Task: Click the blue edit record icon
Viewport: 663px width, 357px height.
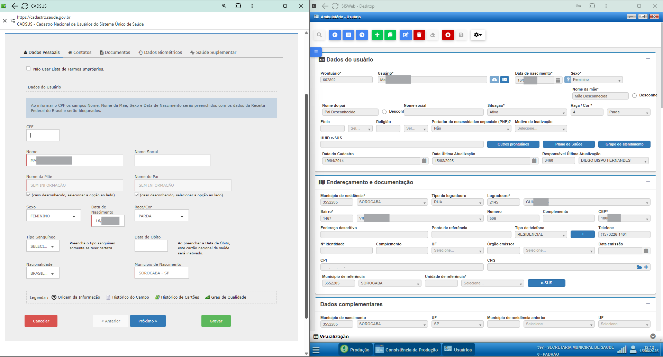Action: tap(406, 35)
